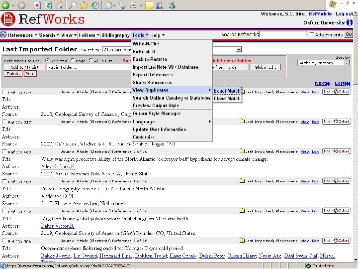Click the RefWorks red logo icon
358x269 pixels.
click(8, 19)
